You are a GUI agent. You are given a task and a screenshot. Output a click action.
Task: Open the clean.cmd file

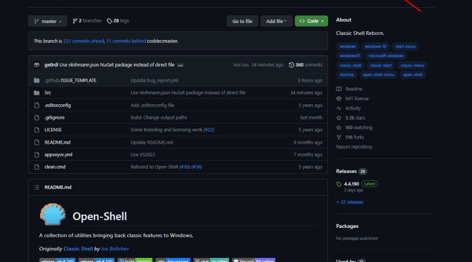coord(55,167)
